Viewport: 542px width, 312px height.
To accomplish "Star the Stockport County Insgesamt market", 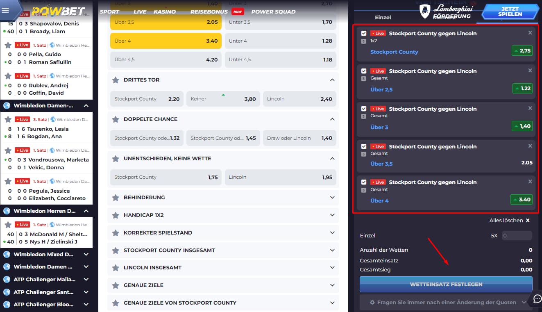I will click(116, 251).
